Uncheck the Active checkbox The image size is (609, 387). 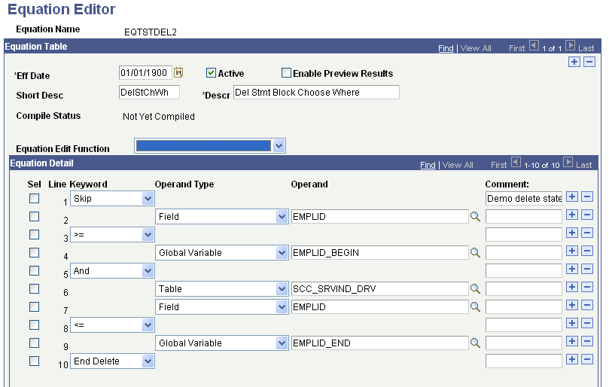[x=212, y=73]
